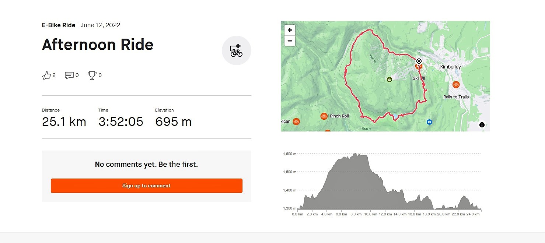Click the Mexican trail marker at the map edge

point(296,121)
